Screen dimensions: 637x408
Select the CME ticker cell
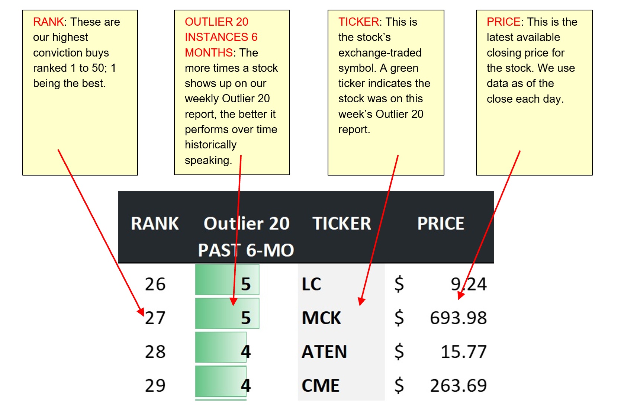pos(341,385)
